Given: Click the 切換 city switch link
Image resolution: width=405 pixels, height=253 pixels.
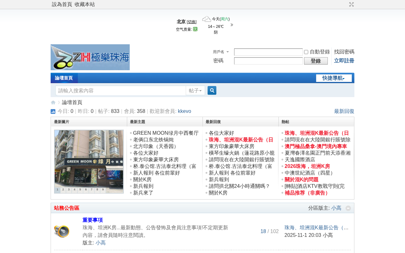Looking at the screenshot, I should [192, 22].
